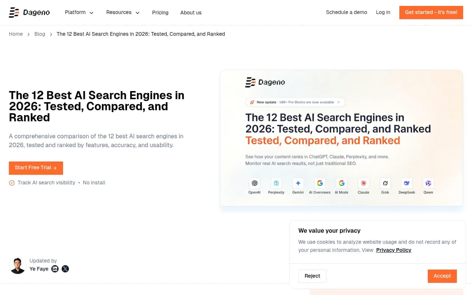This screenshot has width=472, height=295.
Task: Expand the Platform dropdown menu
Action: [x=79, y=13]
